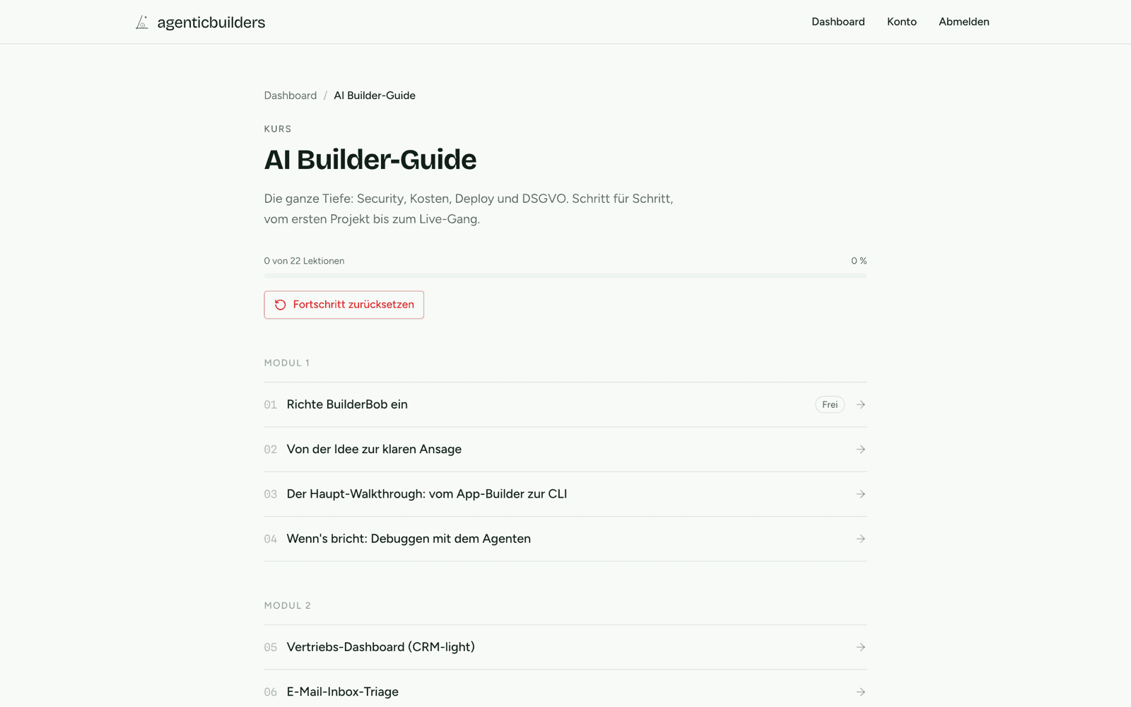This screenshot has width=1131, height=707.
Task: Click the arrow for Von der Idee lesson
Action: click(861, 450)
